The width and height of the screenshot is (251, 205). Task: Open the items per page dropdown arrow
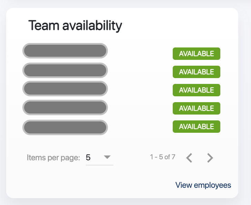107,157
